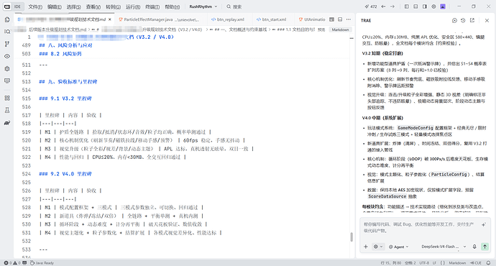496x266 pixels.
Task: Switch to btn_replay.xml tab
Action: click(x=228, y=19)
